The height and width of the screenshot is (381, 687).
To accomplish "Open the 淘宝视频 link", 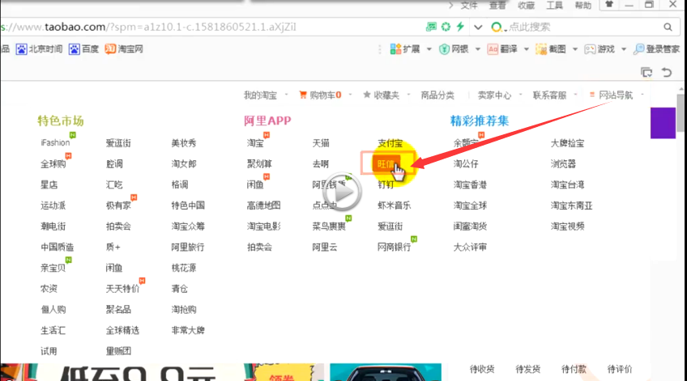I will pyautogui.click(x=567, y=226).
